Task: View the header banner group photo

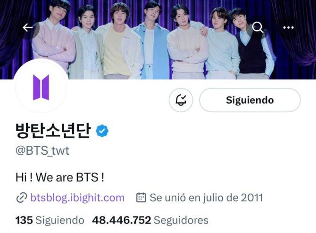Action: click(x=158, y=40)
